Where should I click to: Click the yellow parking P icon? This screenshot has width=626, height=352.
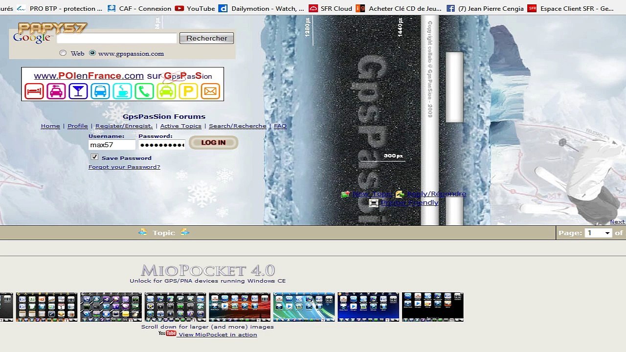click(x=188, y=91)
